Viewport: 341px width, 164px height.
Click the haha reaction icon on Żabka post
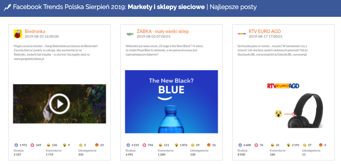160,145
